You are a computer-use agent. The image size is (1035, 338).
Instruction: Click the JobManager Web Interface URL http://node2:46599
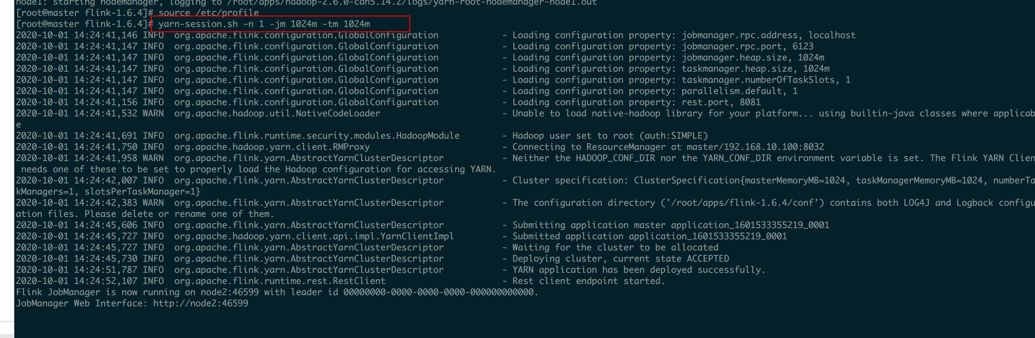[200, 304]
